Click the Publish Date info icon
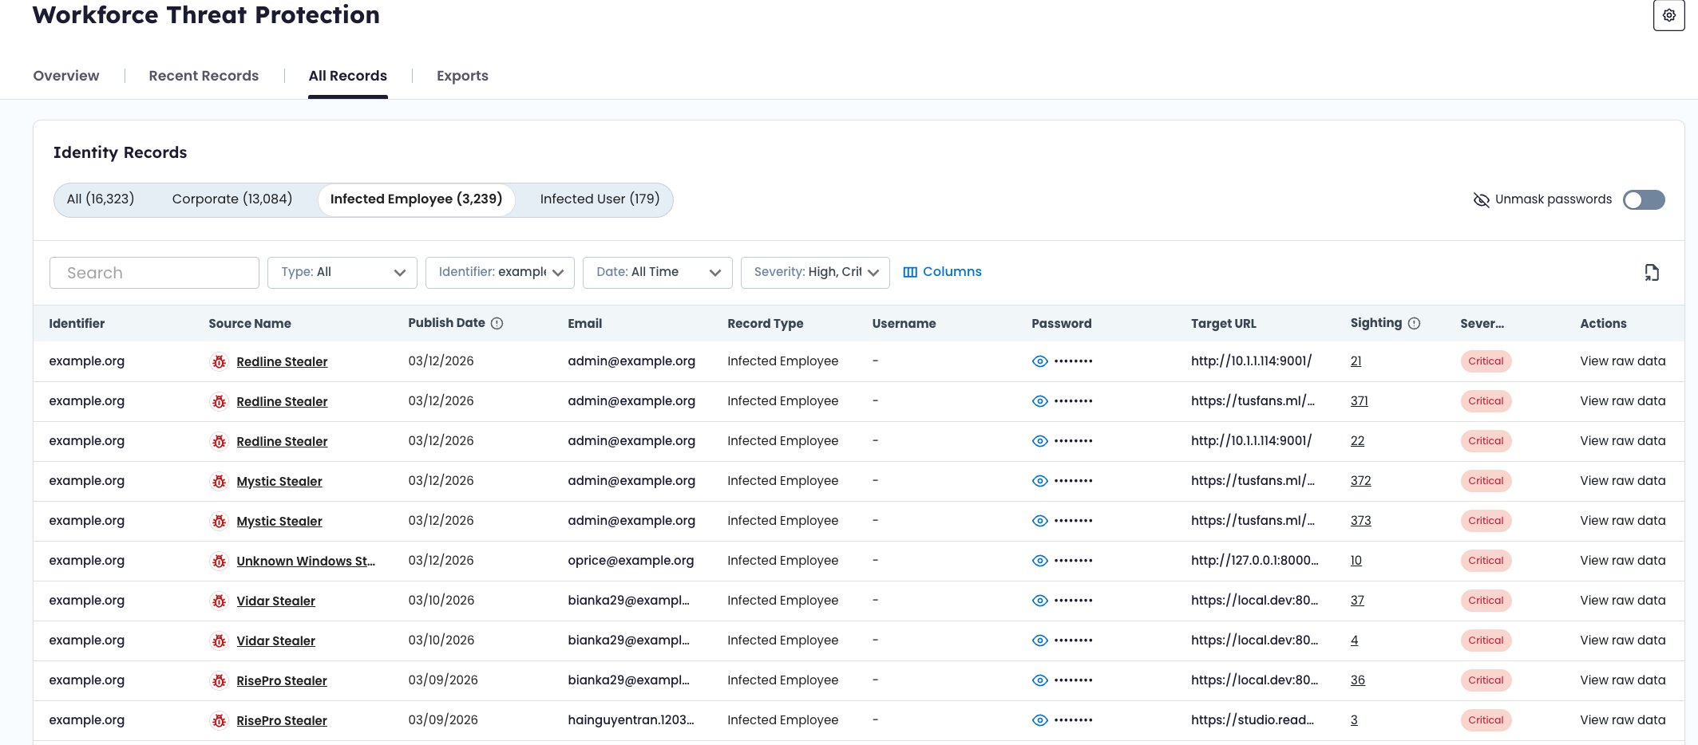1698x745 pixels. click(497, 323)
